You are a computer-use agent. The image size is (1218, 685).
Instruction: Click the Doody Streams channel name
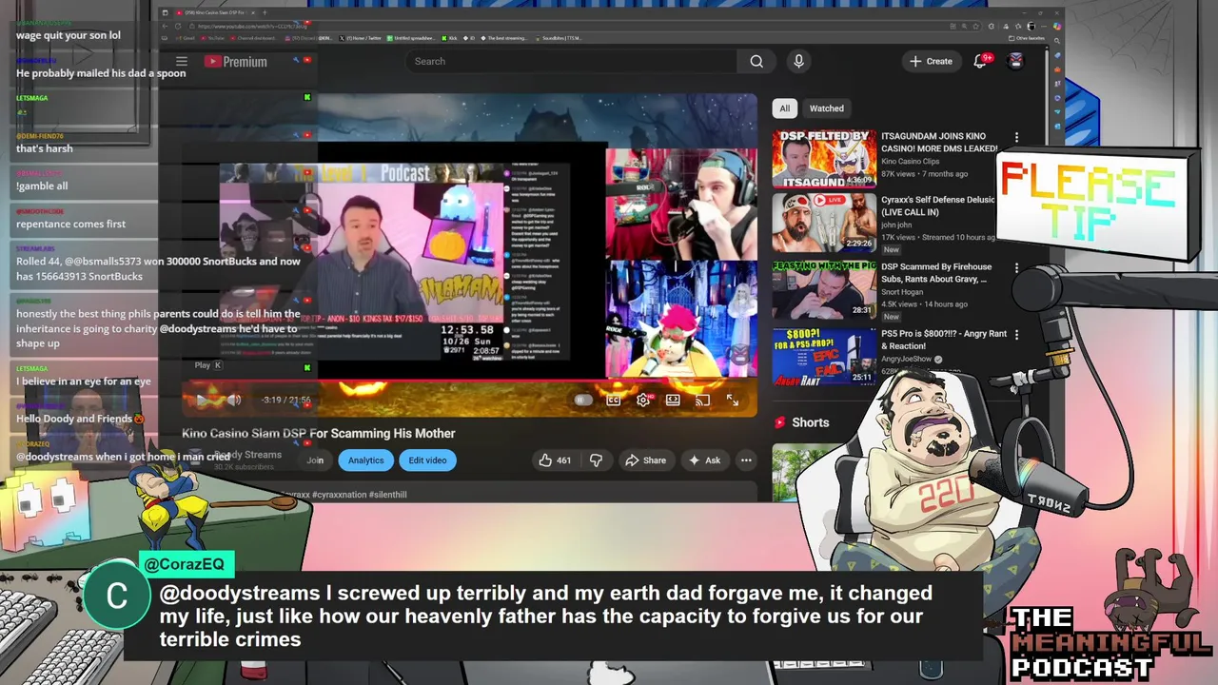tap(247, 455)
